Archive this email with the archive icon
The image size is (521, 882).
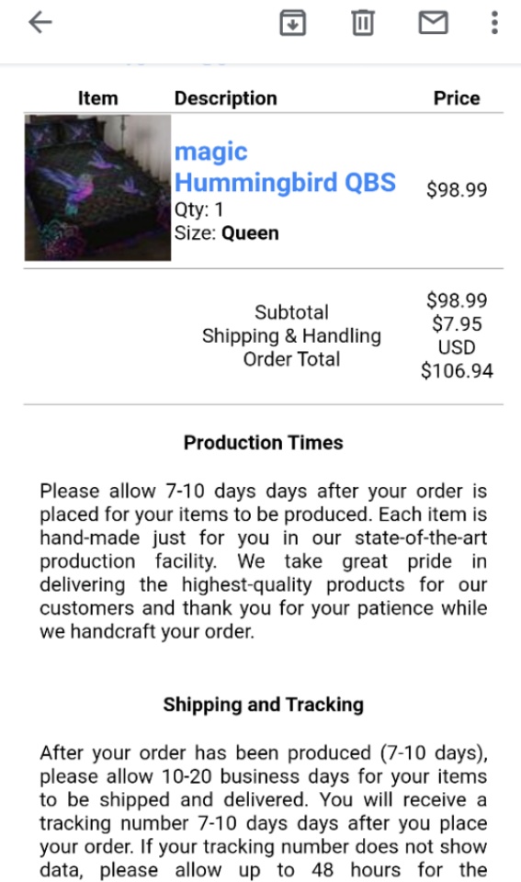coord(292,23)
